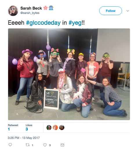Open second liker's orange avatar
The image size is (138, 152).
(55, 128)
